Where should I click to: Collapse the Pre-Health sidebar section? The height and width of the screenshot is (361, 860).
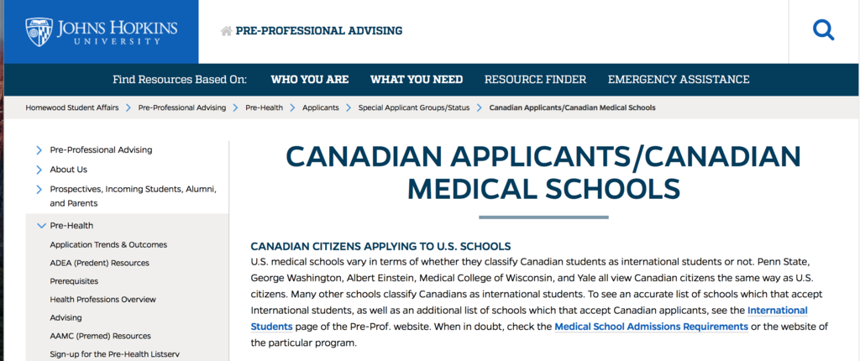40,225
